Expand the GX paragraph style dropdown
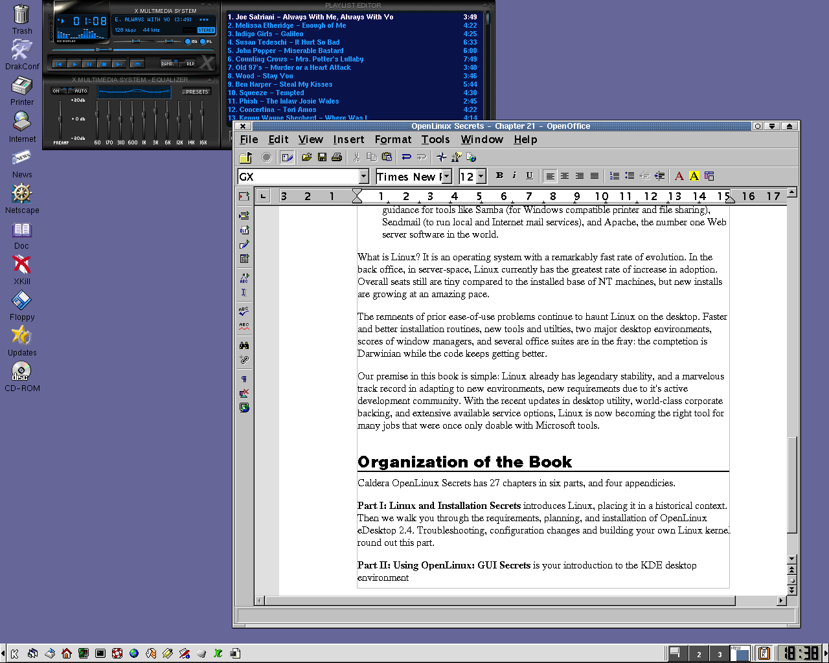Viewport: 829px width, 663px height. [x=363, y=176]
